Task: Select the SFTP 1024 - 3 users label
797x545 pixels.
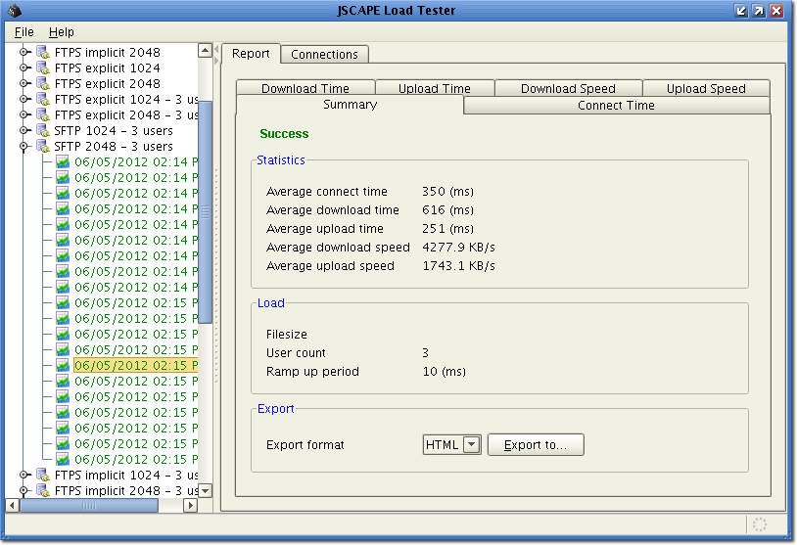Action: coord(114,131)
